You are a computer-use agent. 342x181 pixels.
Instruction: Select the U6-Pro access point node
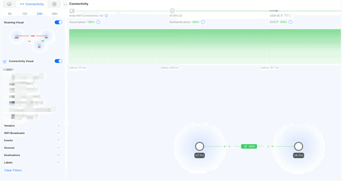(298, 146)
